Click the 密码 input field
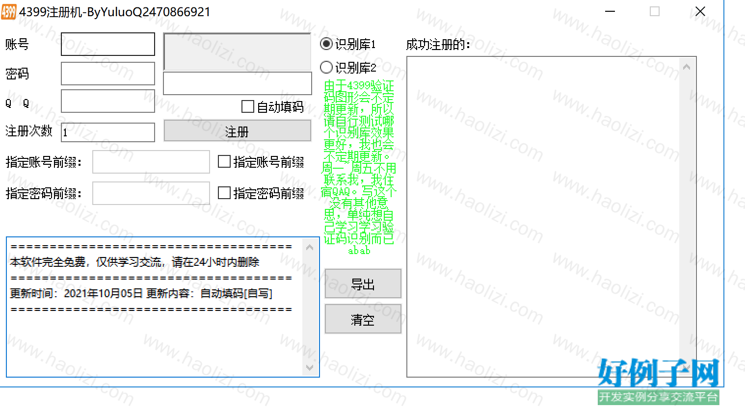The width and height of the screenshot is (745, 410). [108, 74]
